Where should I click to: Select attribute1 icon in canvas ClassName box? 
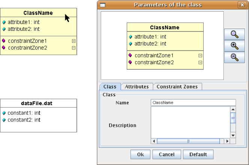4,22
